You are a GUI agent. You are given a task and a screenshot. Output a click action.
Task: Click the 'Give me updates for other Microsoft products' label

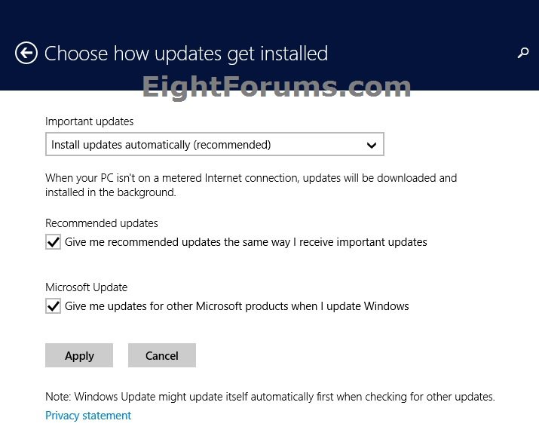[237, 306]
